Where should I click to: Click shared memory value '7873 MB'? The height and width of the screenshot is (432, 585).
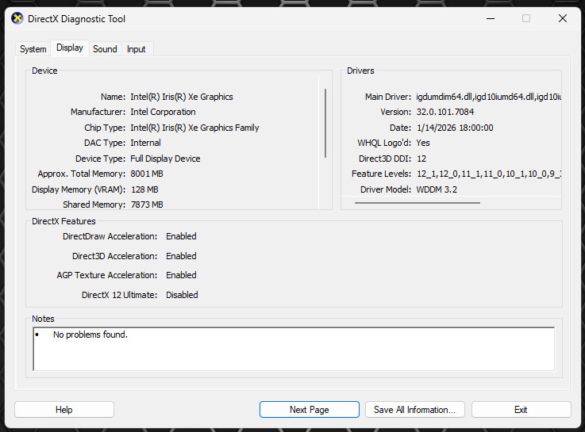[147, 205]
